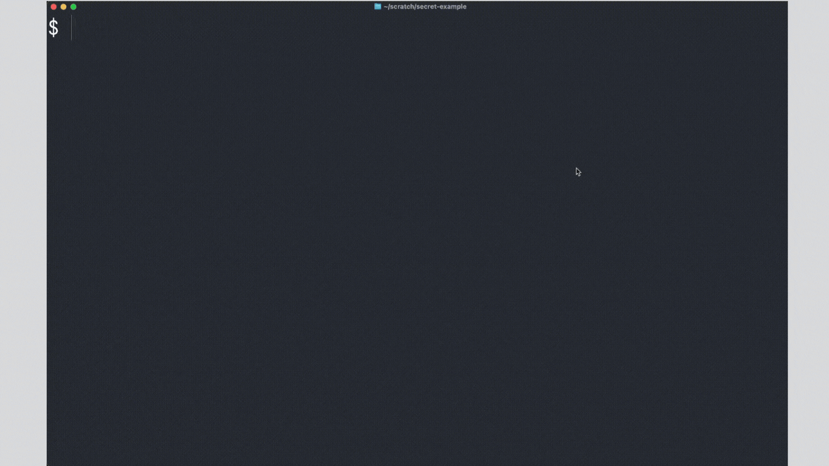Click the ~/scratch path in the title bar
This screenshot has width=829, height=466.
click(x=399, y=6)
